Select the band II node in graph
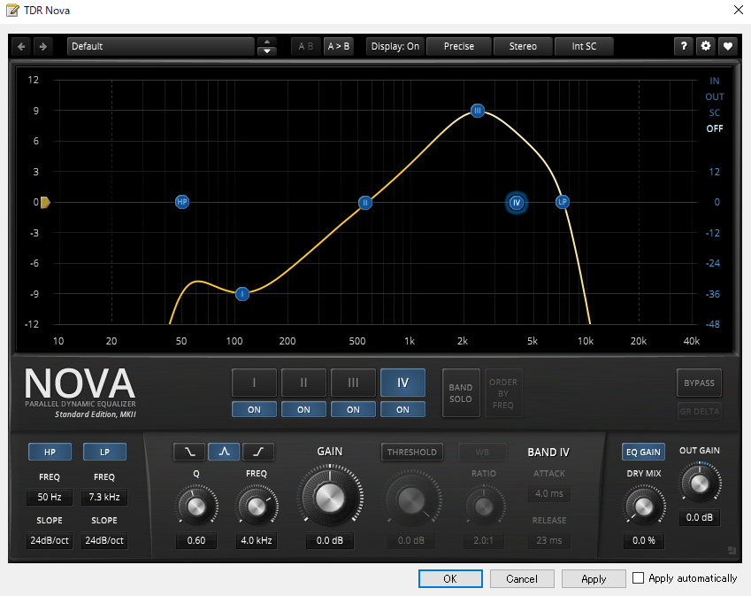The height and width of the screenshot is (596, 751). [x=365, y=202]
